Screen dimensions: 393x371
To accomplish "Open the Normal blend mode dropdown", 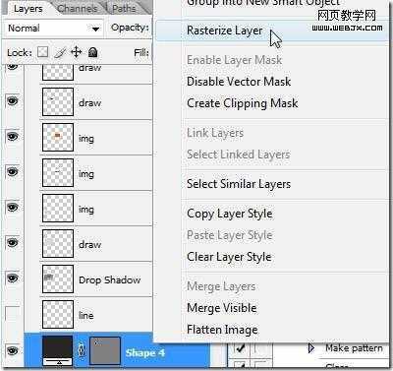I will point(54,29).
